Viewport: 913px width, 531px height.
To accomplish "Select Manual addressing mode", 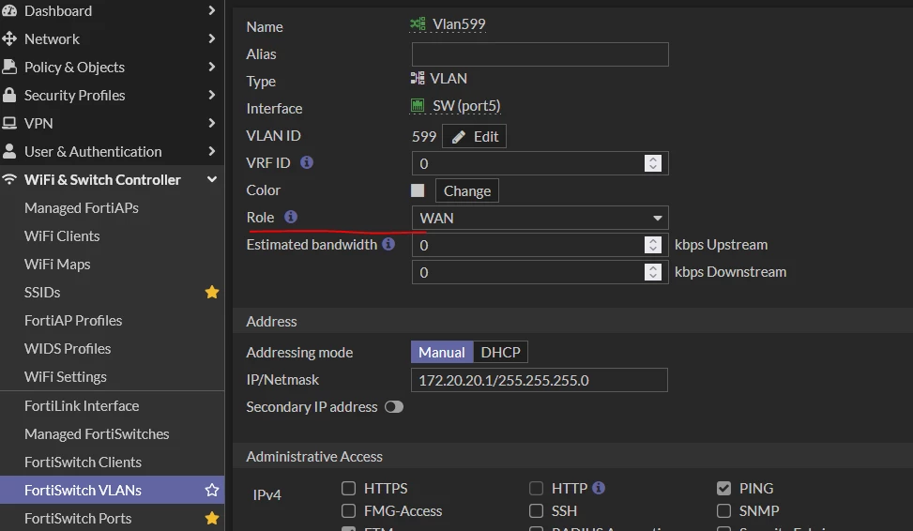I will (442, 352).
